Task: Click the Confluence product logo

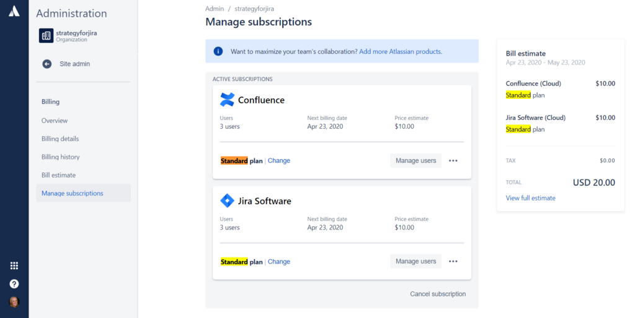Action: tap(227, 100)
